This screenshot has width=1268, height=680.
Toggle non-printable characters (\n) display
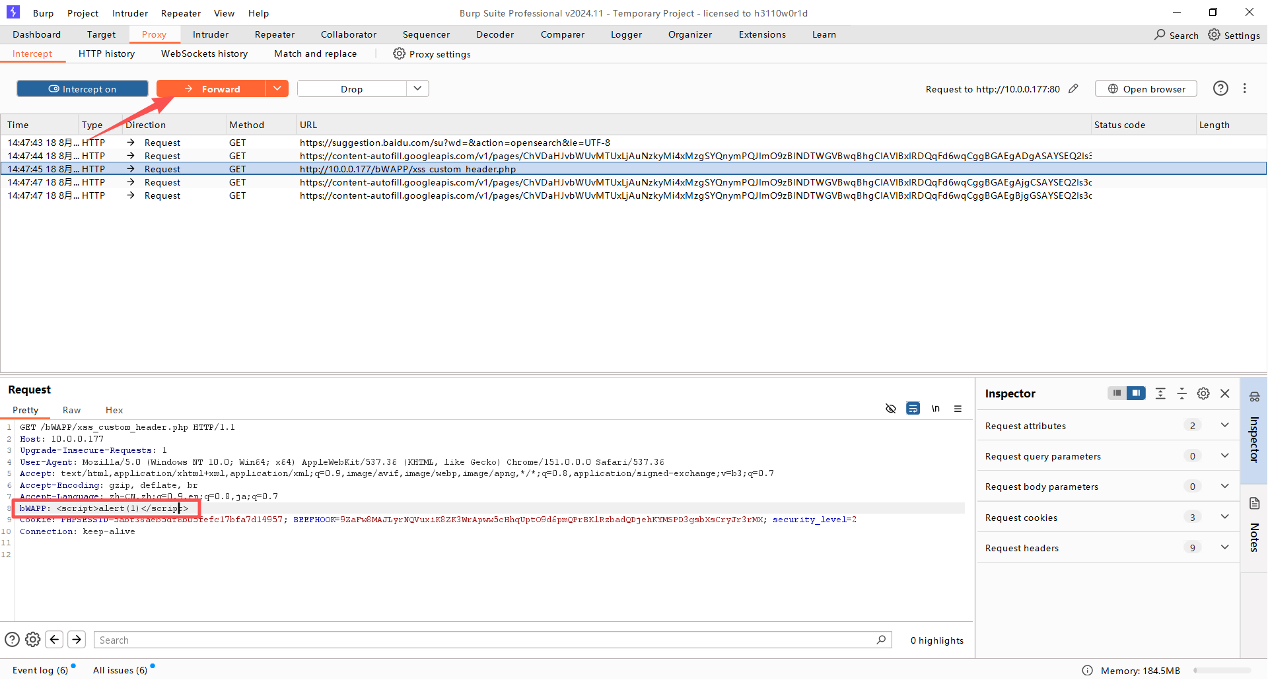click(935, 409)
